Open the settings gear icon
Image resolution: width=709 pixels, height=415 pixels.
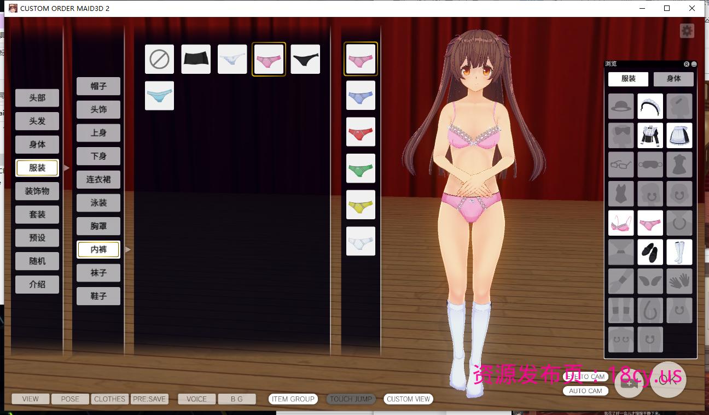click(687, 31)
